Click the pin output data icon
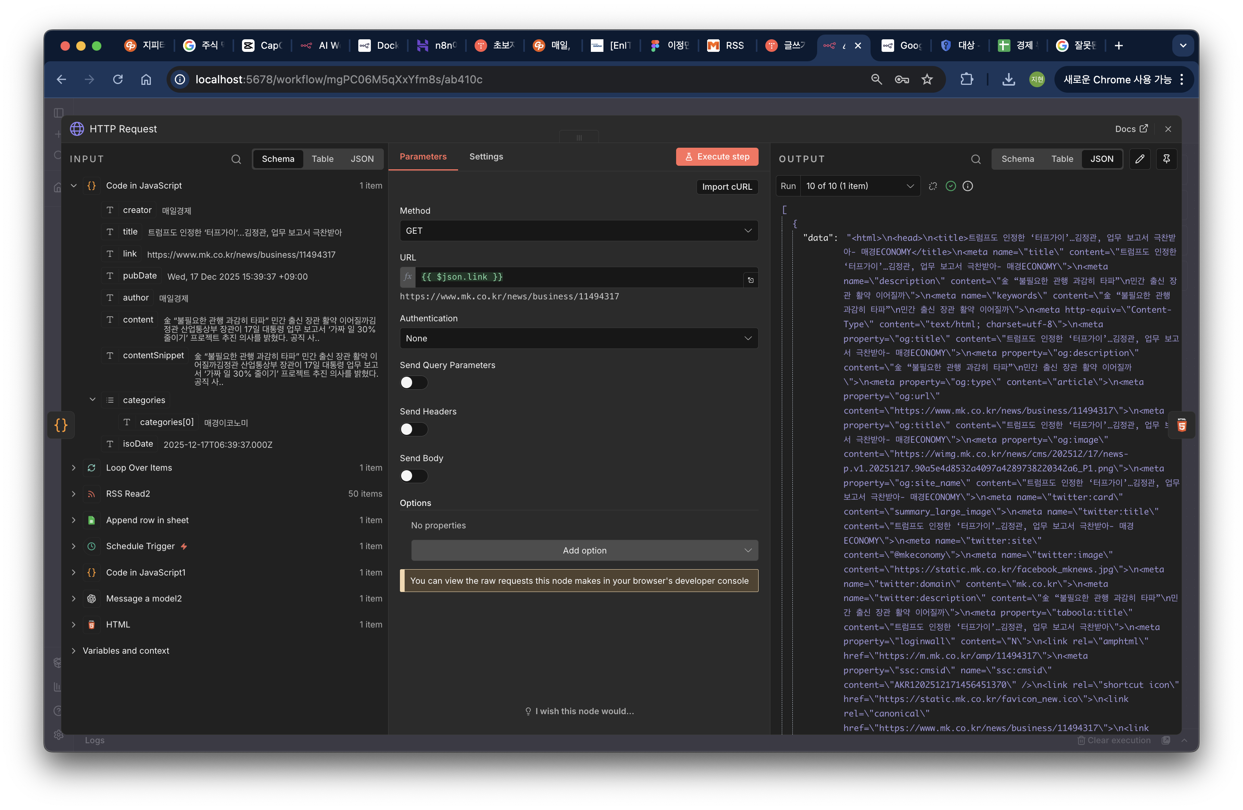 click(x=1166, y=159)
